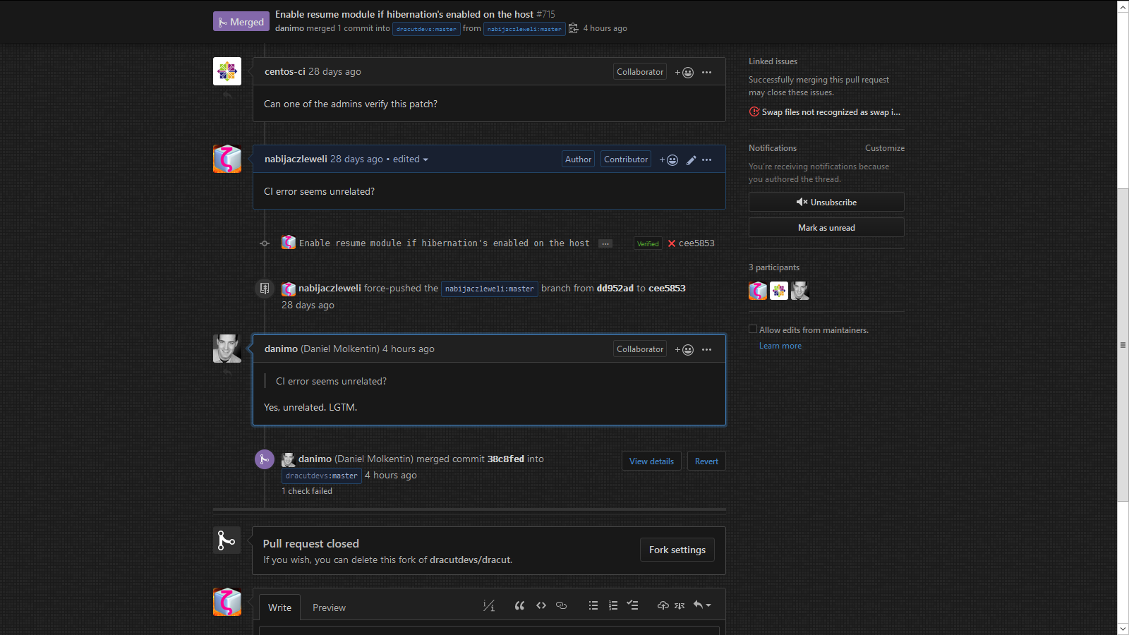Screen dimensions: 1129x635
Task: Open the Learn more link
Action: coord(780,346)
